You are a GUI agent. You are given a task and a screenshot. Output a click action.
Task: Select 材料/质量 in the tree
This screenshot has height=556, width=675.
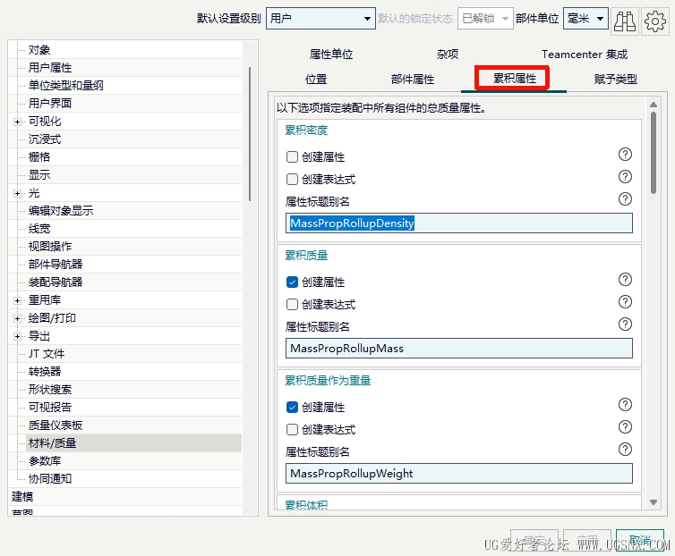[x=52, y=443]
